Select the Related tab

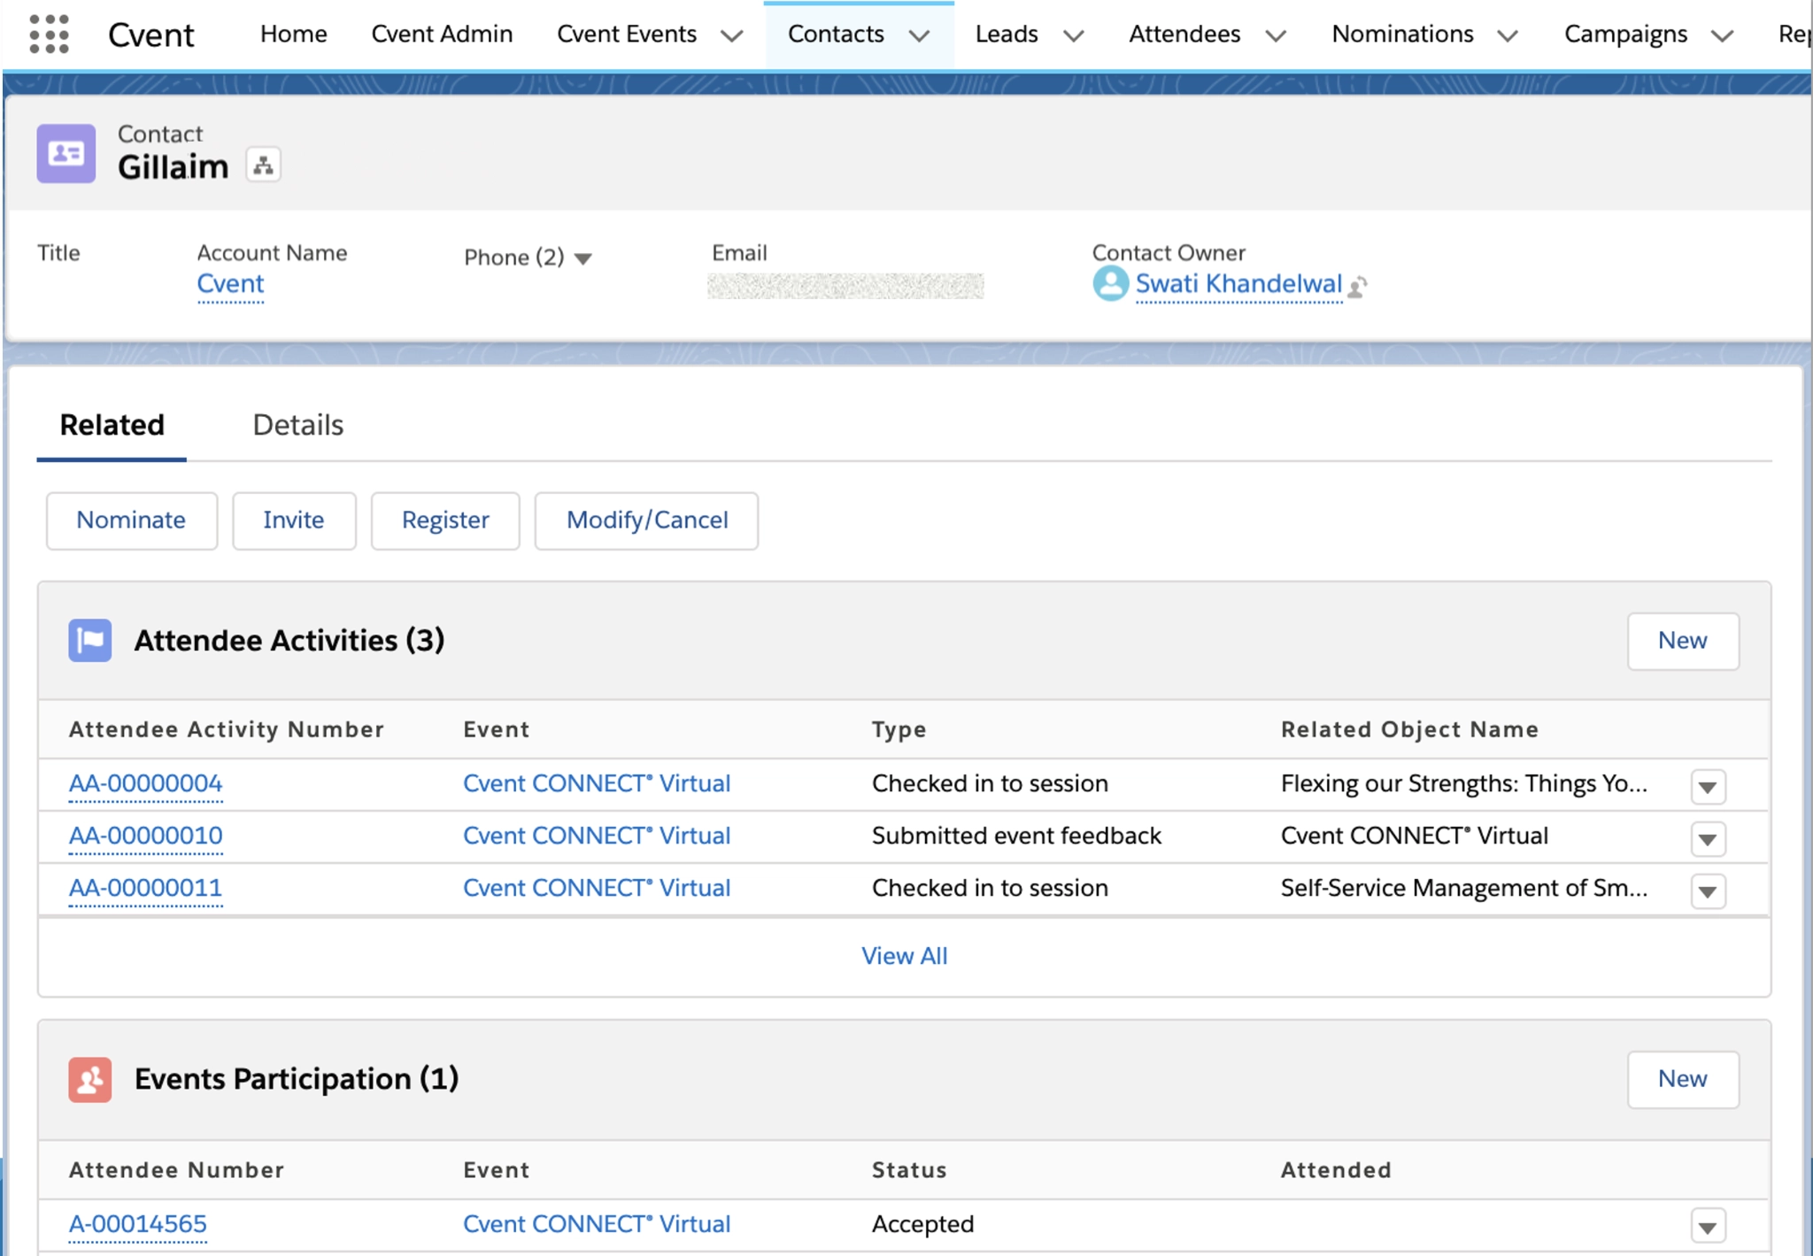[x=112, y=425]
